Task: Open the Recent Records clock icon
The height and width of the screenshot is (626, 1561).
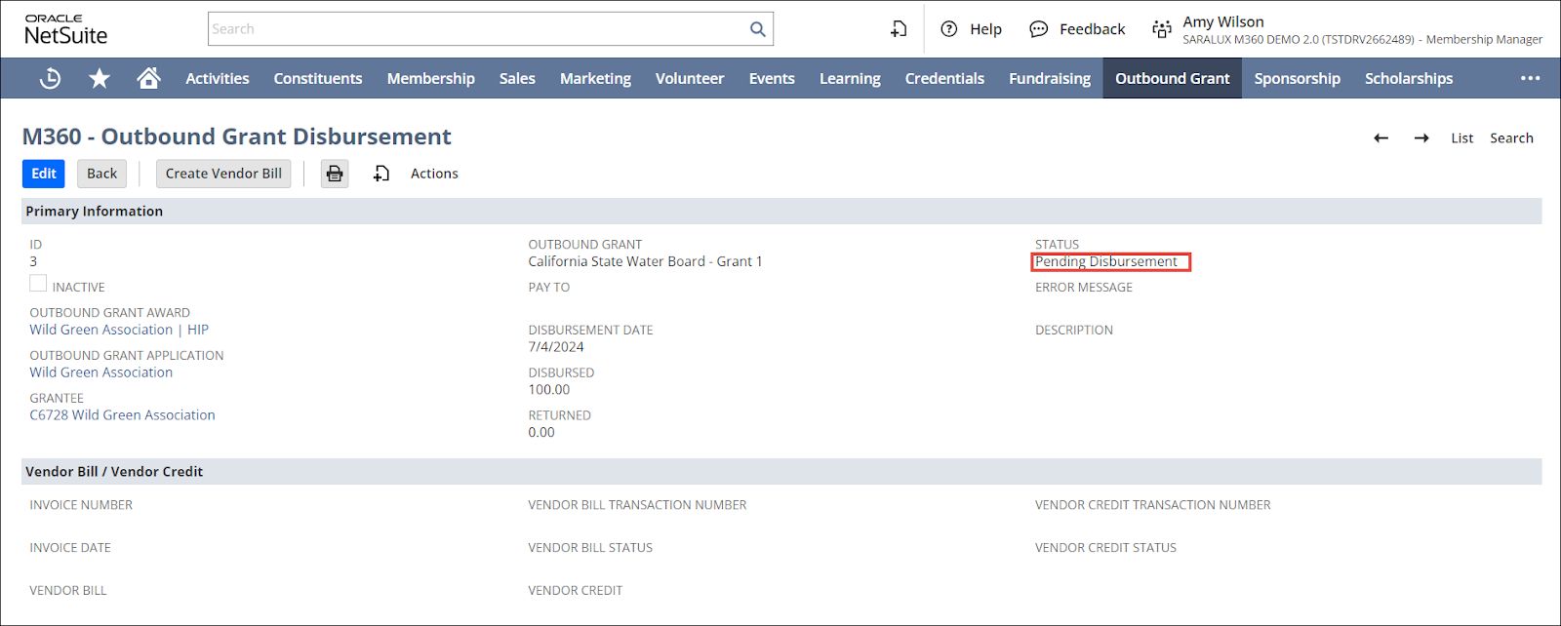Action: [50, 79]
